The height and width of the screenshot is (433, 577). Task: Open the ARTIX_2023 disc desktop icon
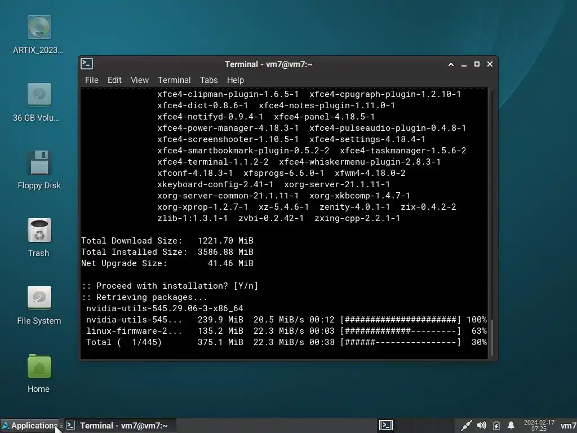coord(39,27)
